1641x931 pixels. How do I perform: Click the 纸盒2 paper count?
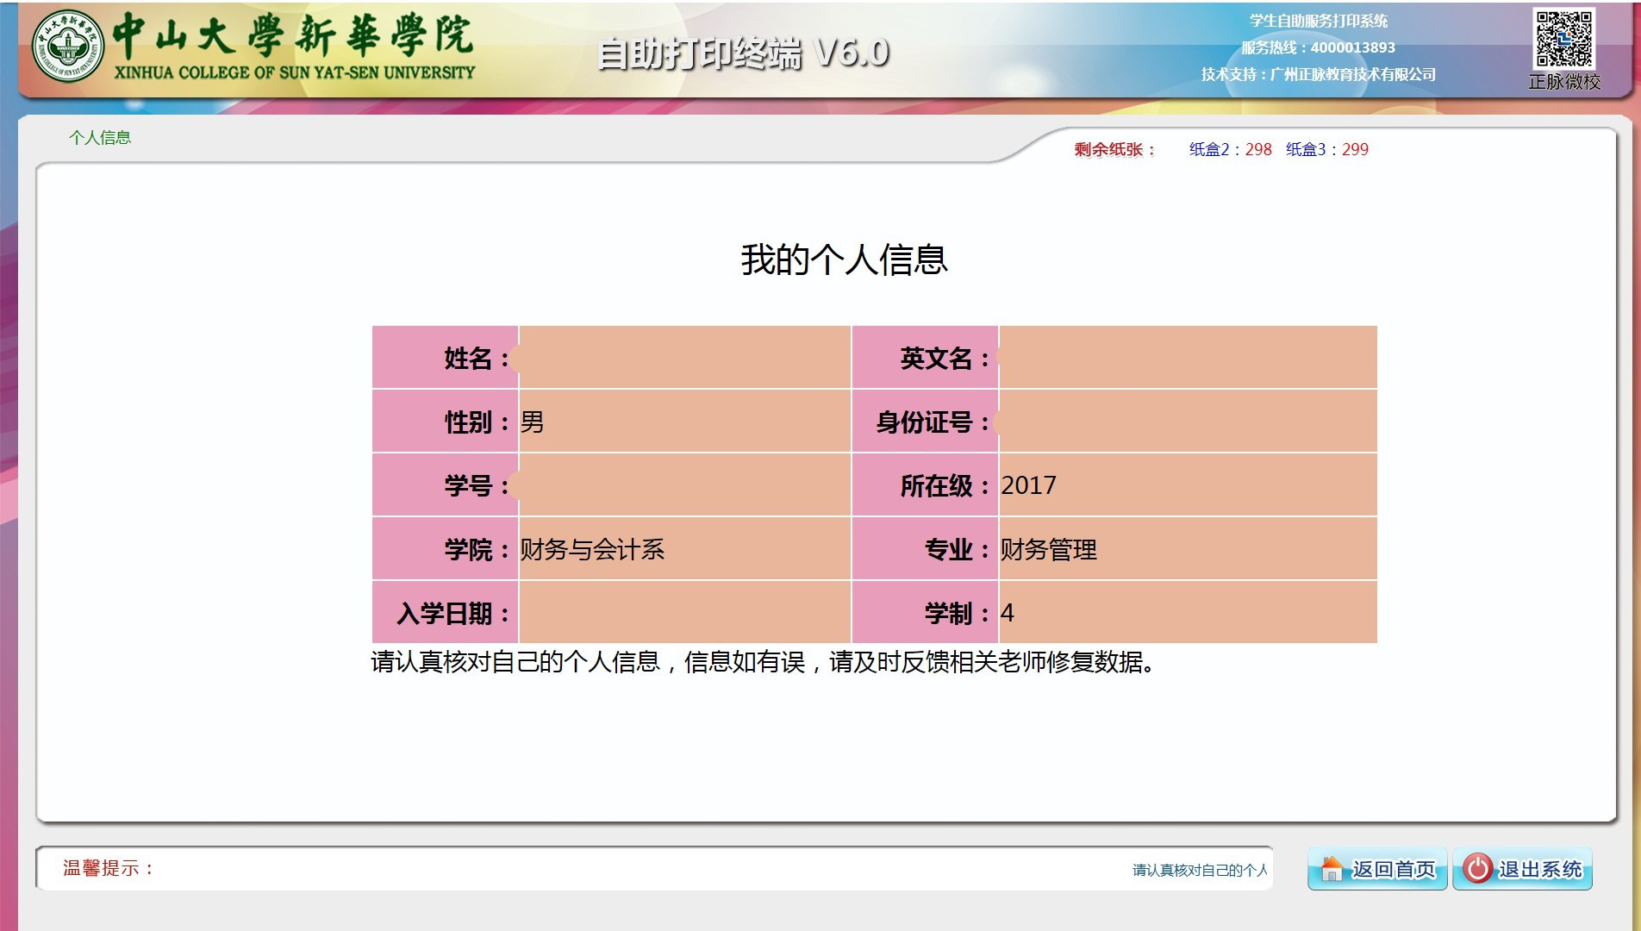point(1230,150)
